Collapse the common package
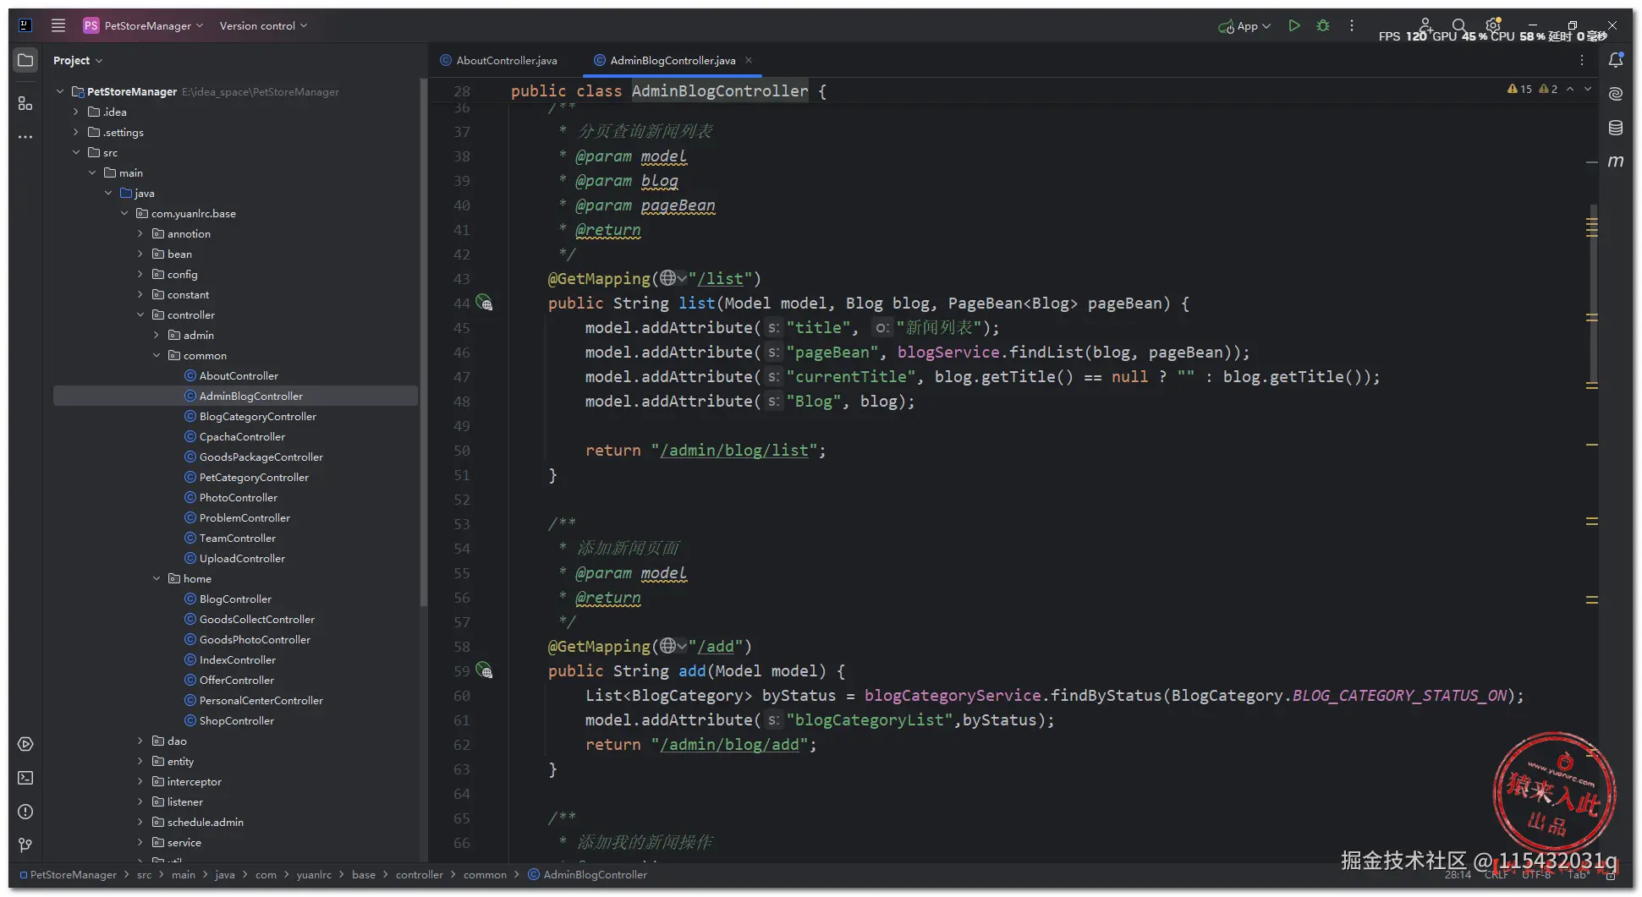This screenshot has height=897, width=1642. [x=157, y=355]
